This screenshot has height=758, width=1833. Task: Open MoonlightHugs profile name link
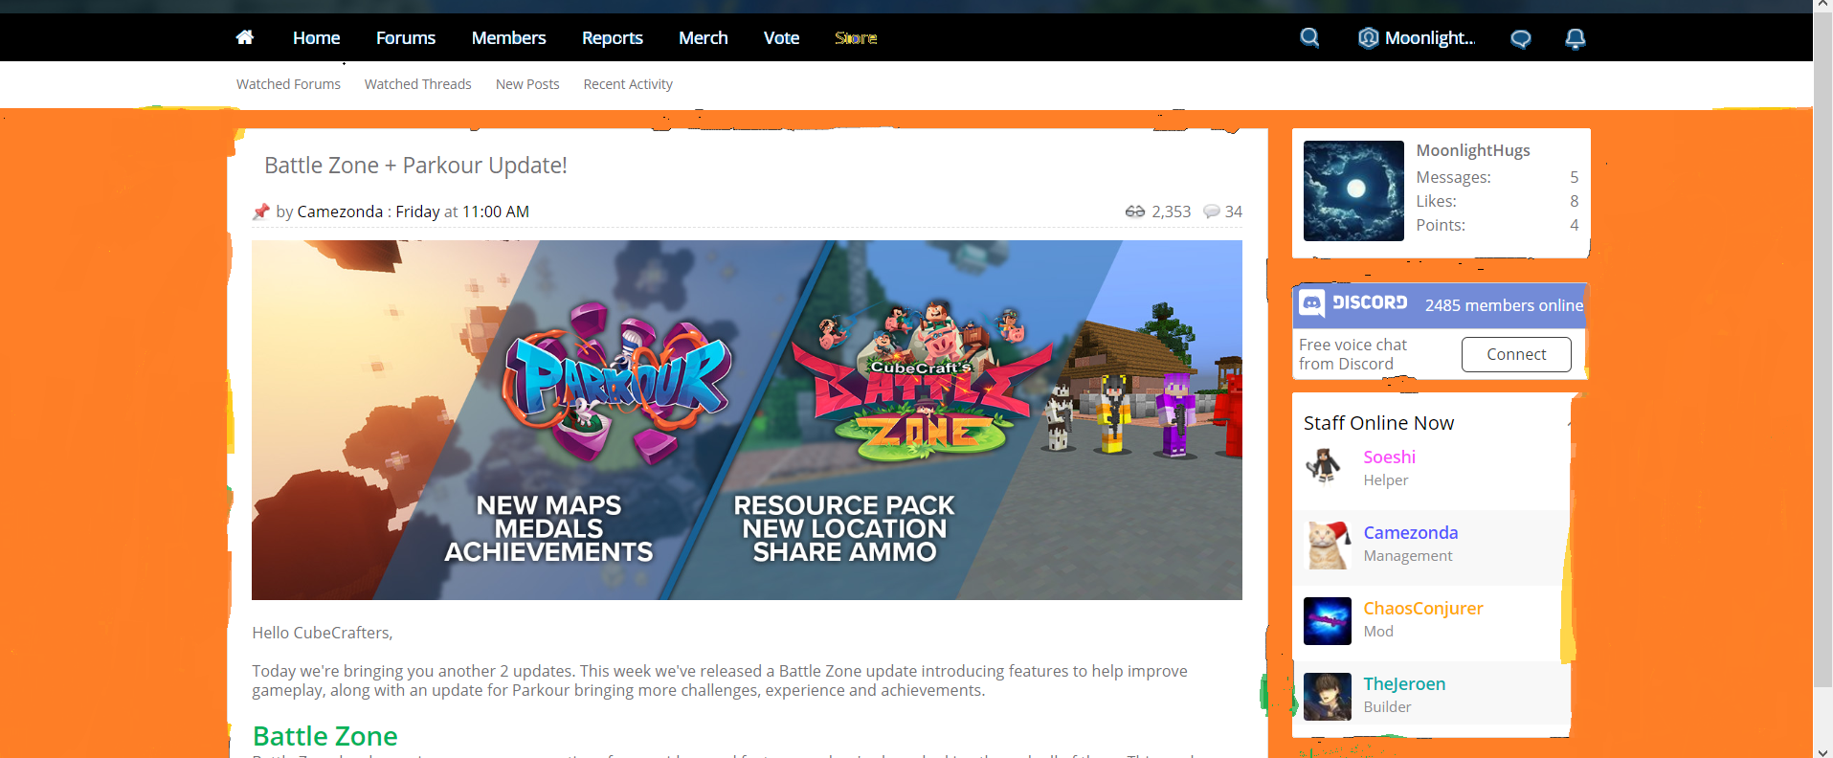[1473, 150]
